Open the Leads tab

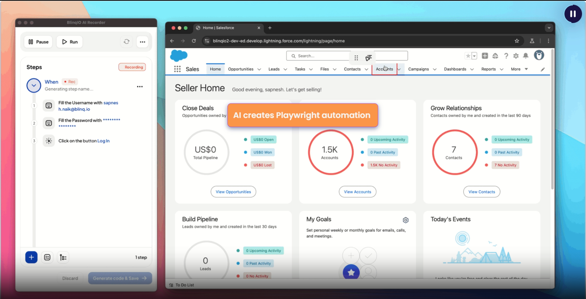(x=274, y=69)
